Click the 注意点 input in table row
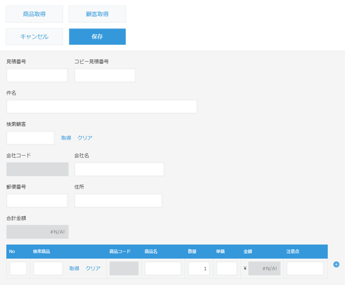This screenshot has height=285, width=345. pyautogui.click(x=305, y=268)
